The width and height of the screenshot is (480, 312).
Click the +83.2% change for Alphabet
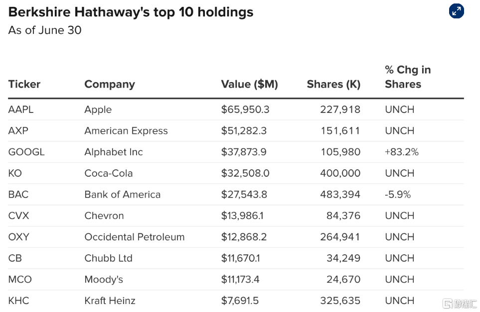(x=402, y=152)
